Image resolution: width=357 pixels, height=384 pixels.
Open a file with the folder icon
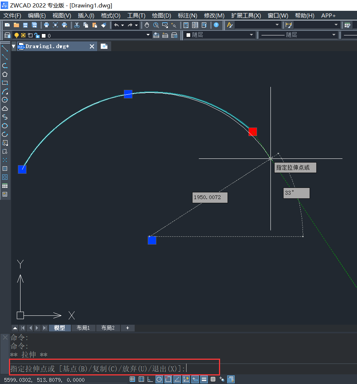point(16,25)
